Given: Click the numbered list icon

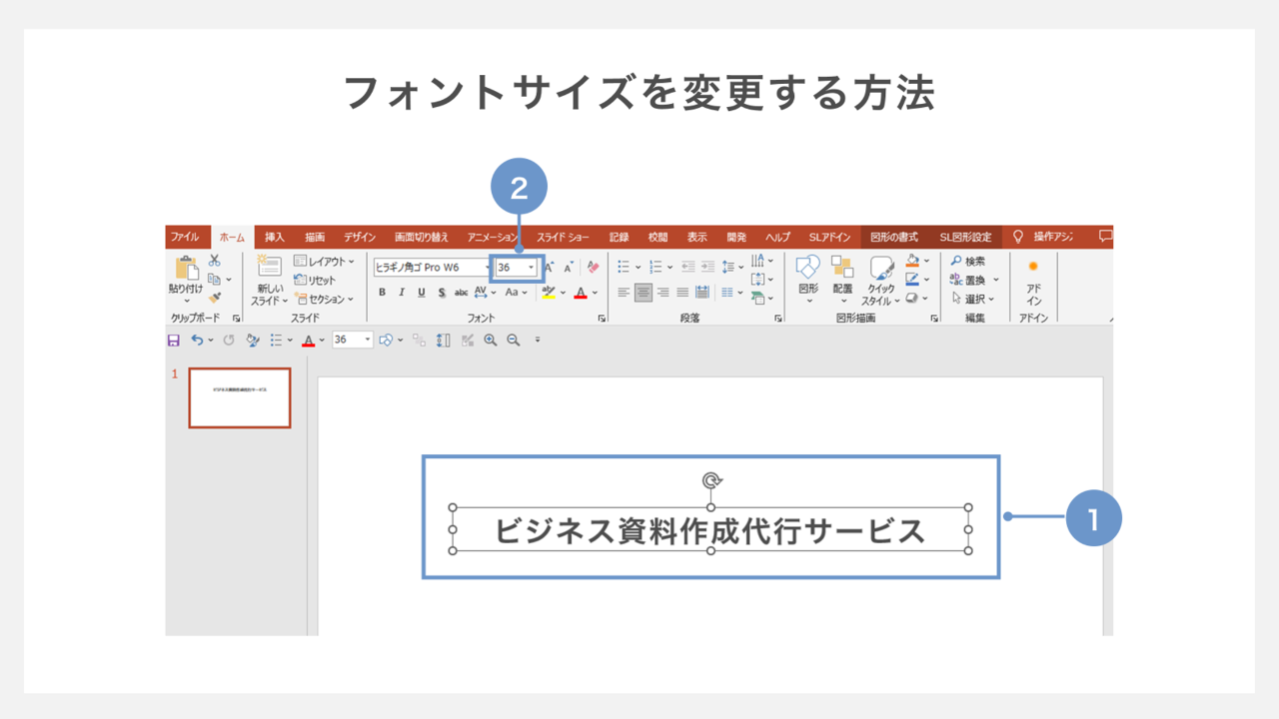Looking at the screenshot, I should 655,267.
